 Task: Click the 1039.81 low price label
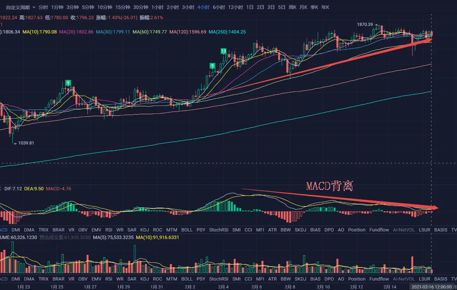coord(26,143)
